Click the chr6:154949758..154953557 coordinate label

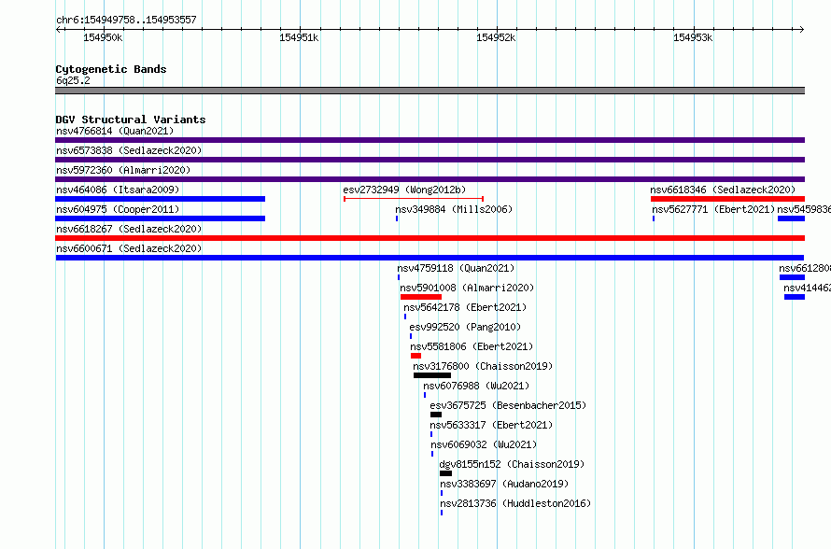tap(126, 20)
